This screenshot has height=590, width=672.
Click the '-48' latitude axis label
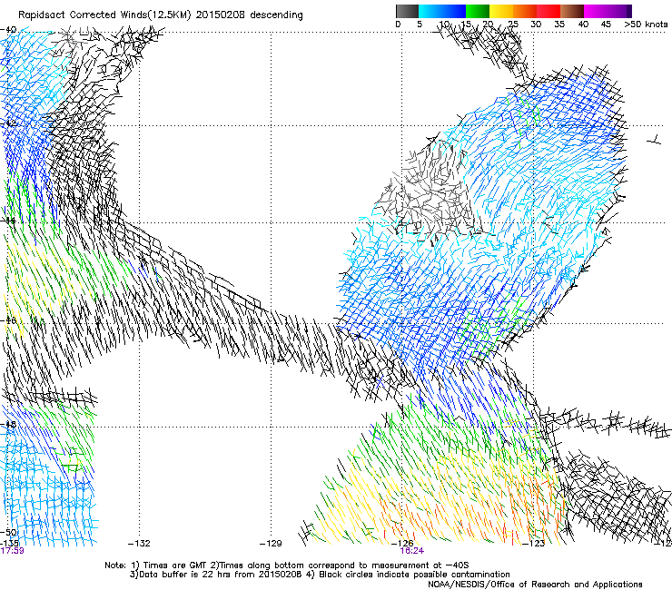click(8, 424)
